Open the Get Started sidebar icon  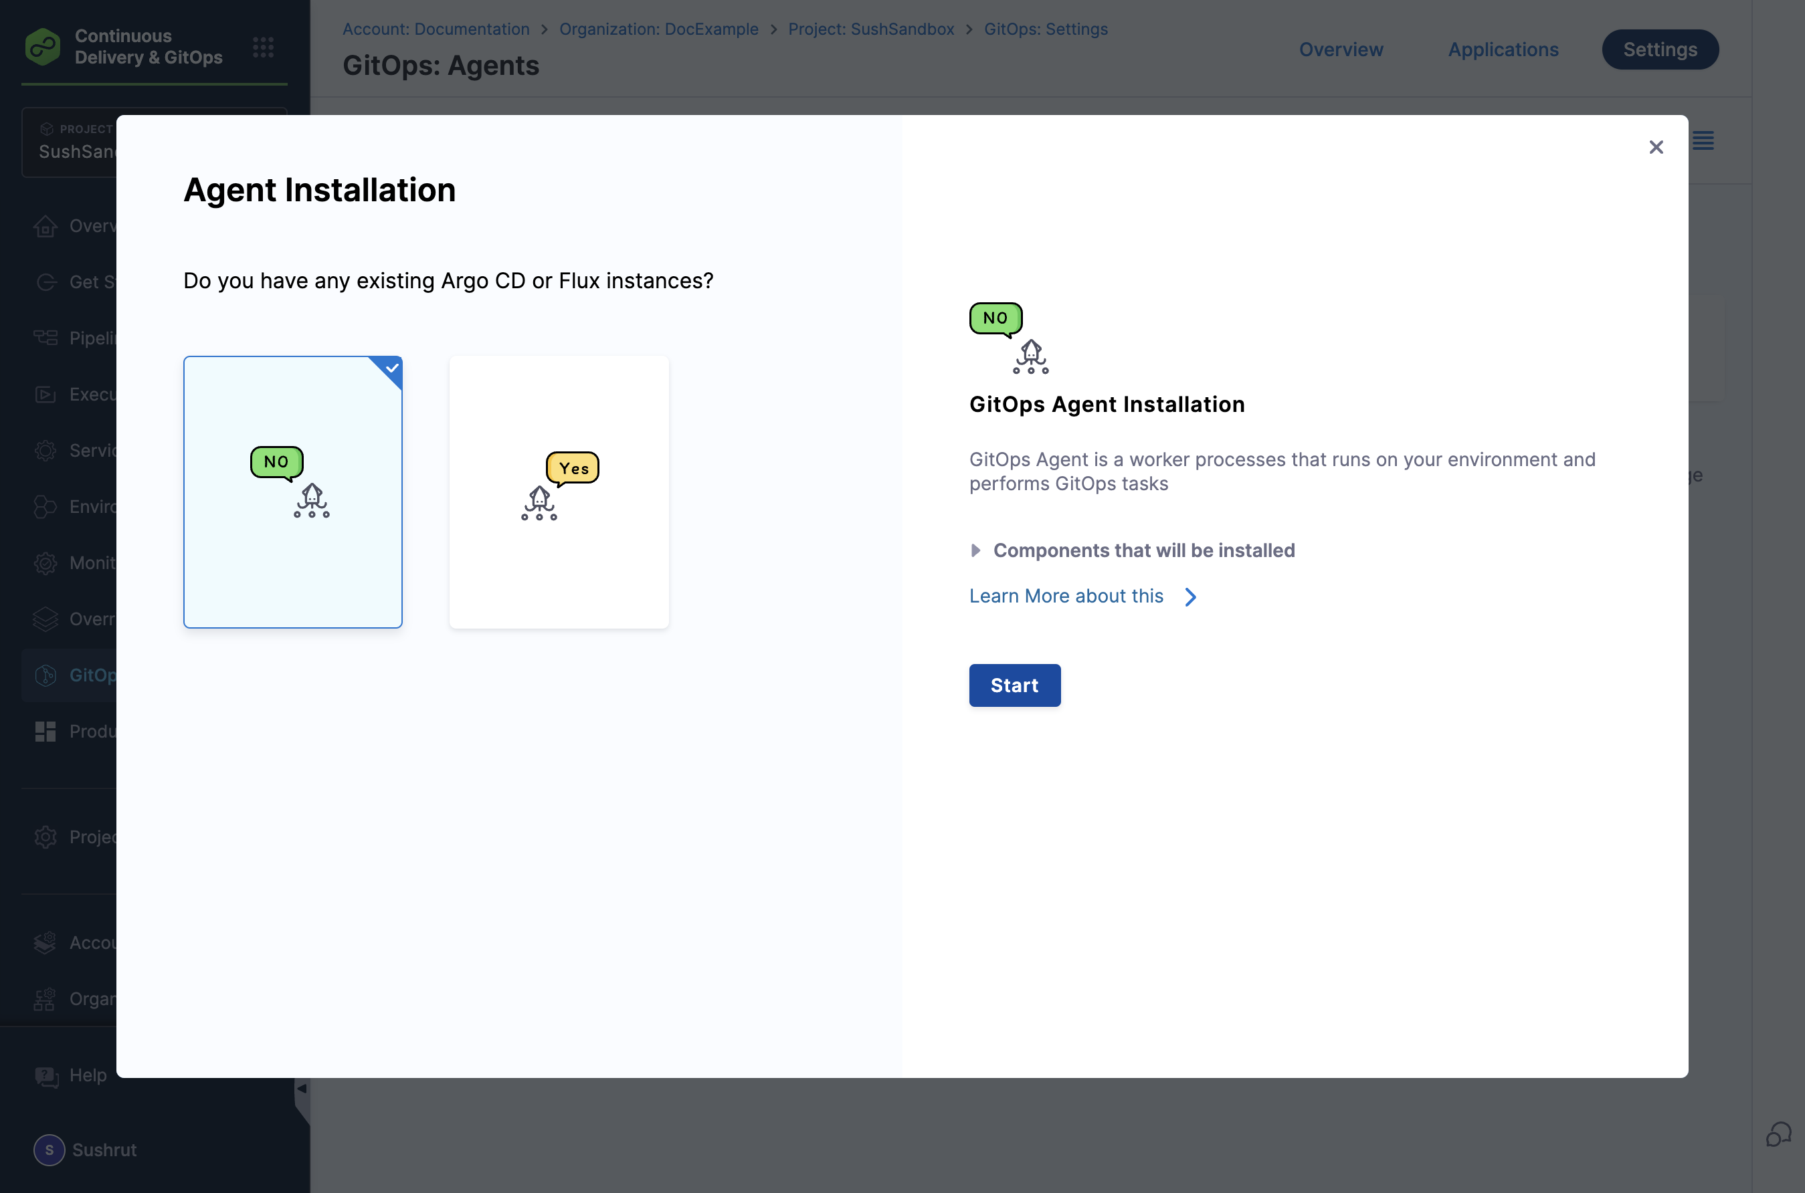45,282
